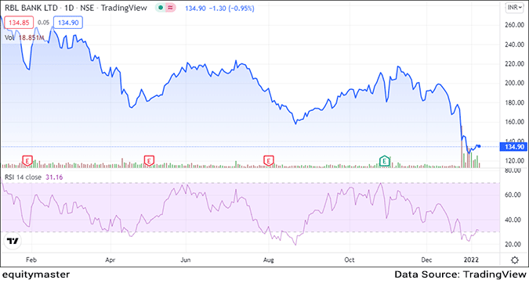
Task: Click the Apr label on time axis
Action: [x=111, y=260]
